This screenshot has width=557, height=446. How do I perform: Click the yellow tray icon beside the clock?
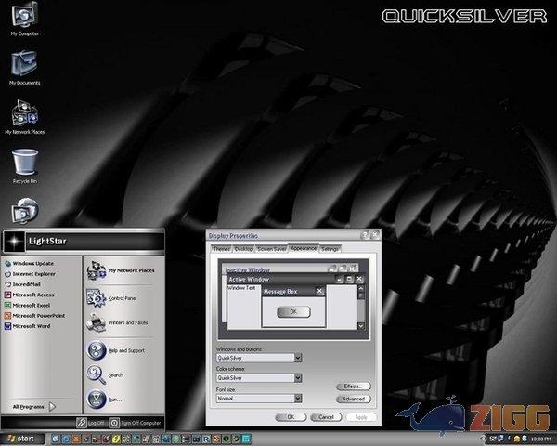coord(517,439)
